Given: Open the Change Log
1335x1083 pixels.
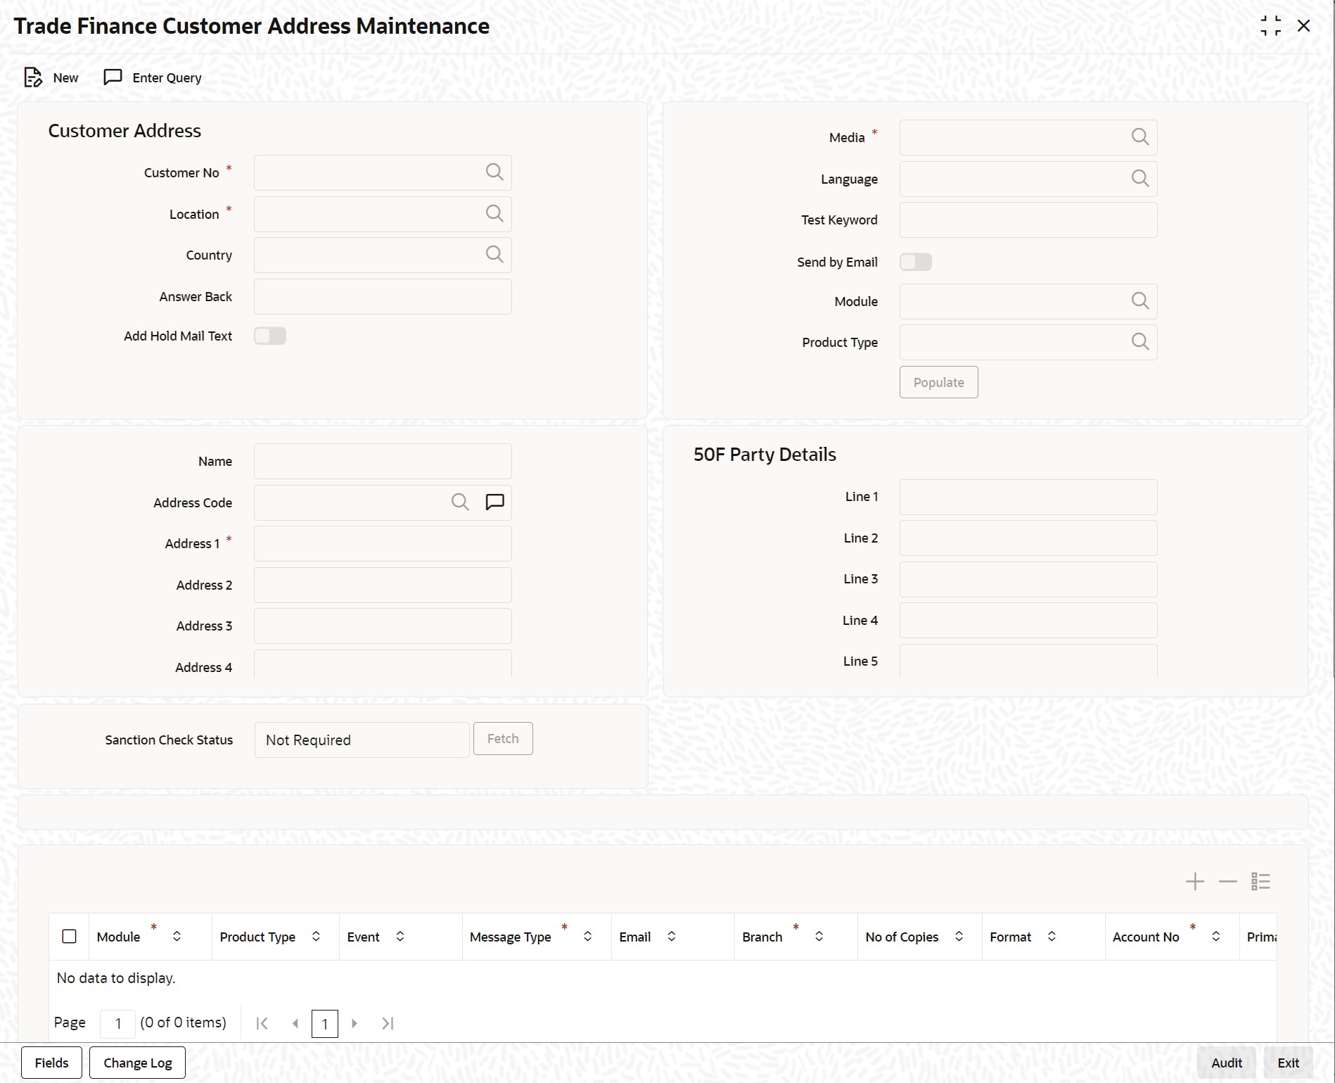Looking at the screenshot, I should [138, 1063].
